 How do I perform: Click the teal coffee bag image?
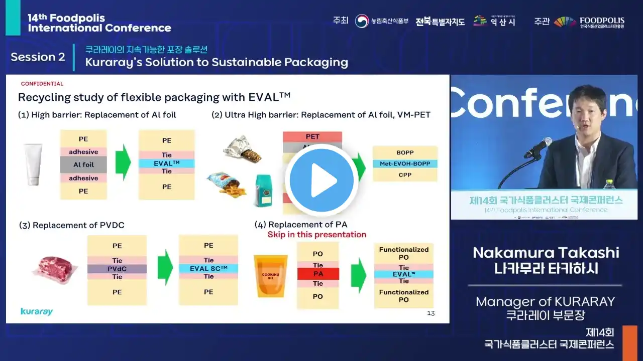(x=263, y=191)
